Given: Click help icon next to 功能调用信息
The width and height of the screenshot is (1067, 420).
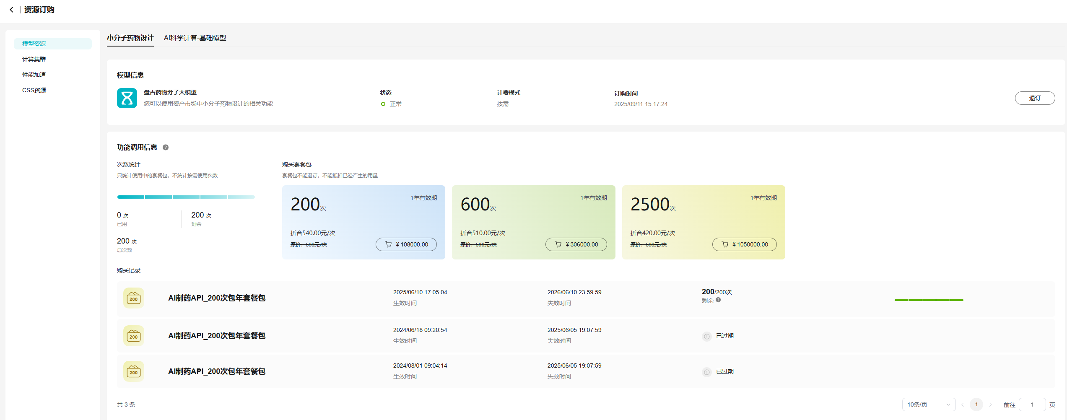Looking at the screenshot, I should click(x=166, y=148).
